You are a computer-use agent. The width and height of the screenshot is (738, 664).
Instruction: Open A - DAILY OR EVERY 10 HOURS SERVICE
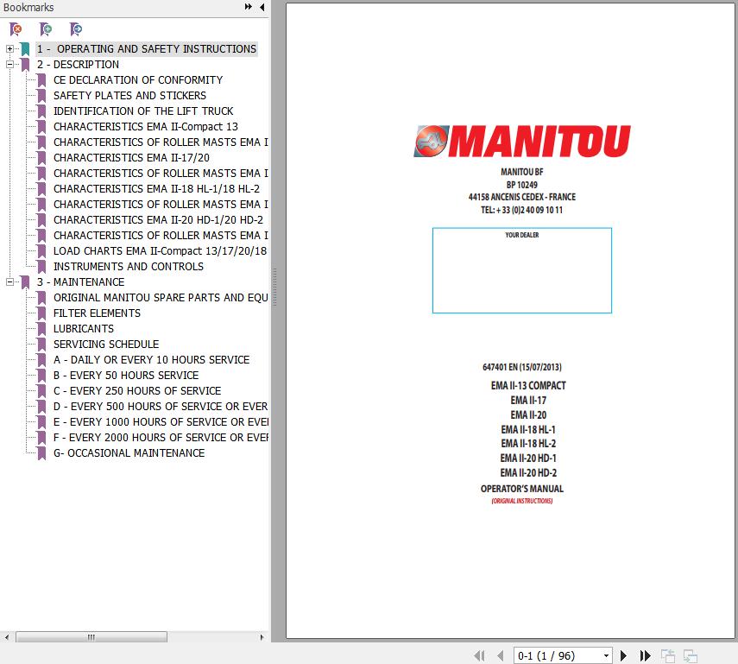tap(152, 360)
